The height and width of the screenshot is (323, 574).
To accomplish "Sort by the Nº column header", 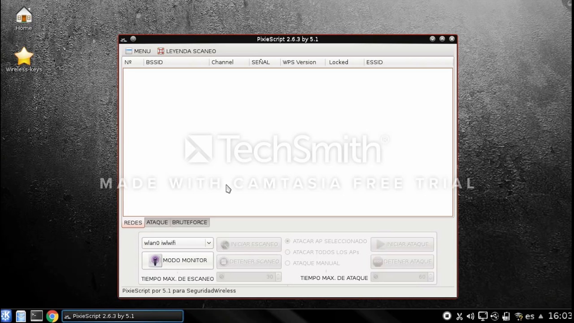I will tap(133, 62).
